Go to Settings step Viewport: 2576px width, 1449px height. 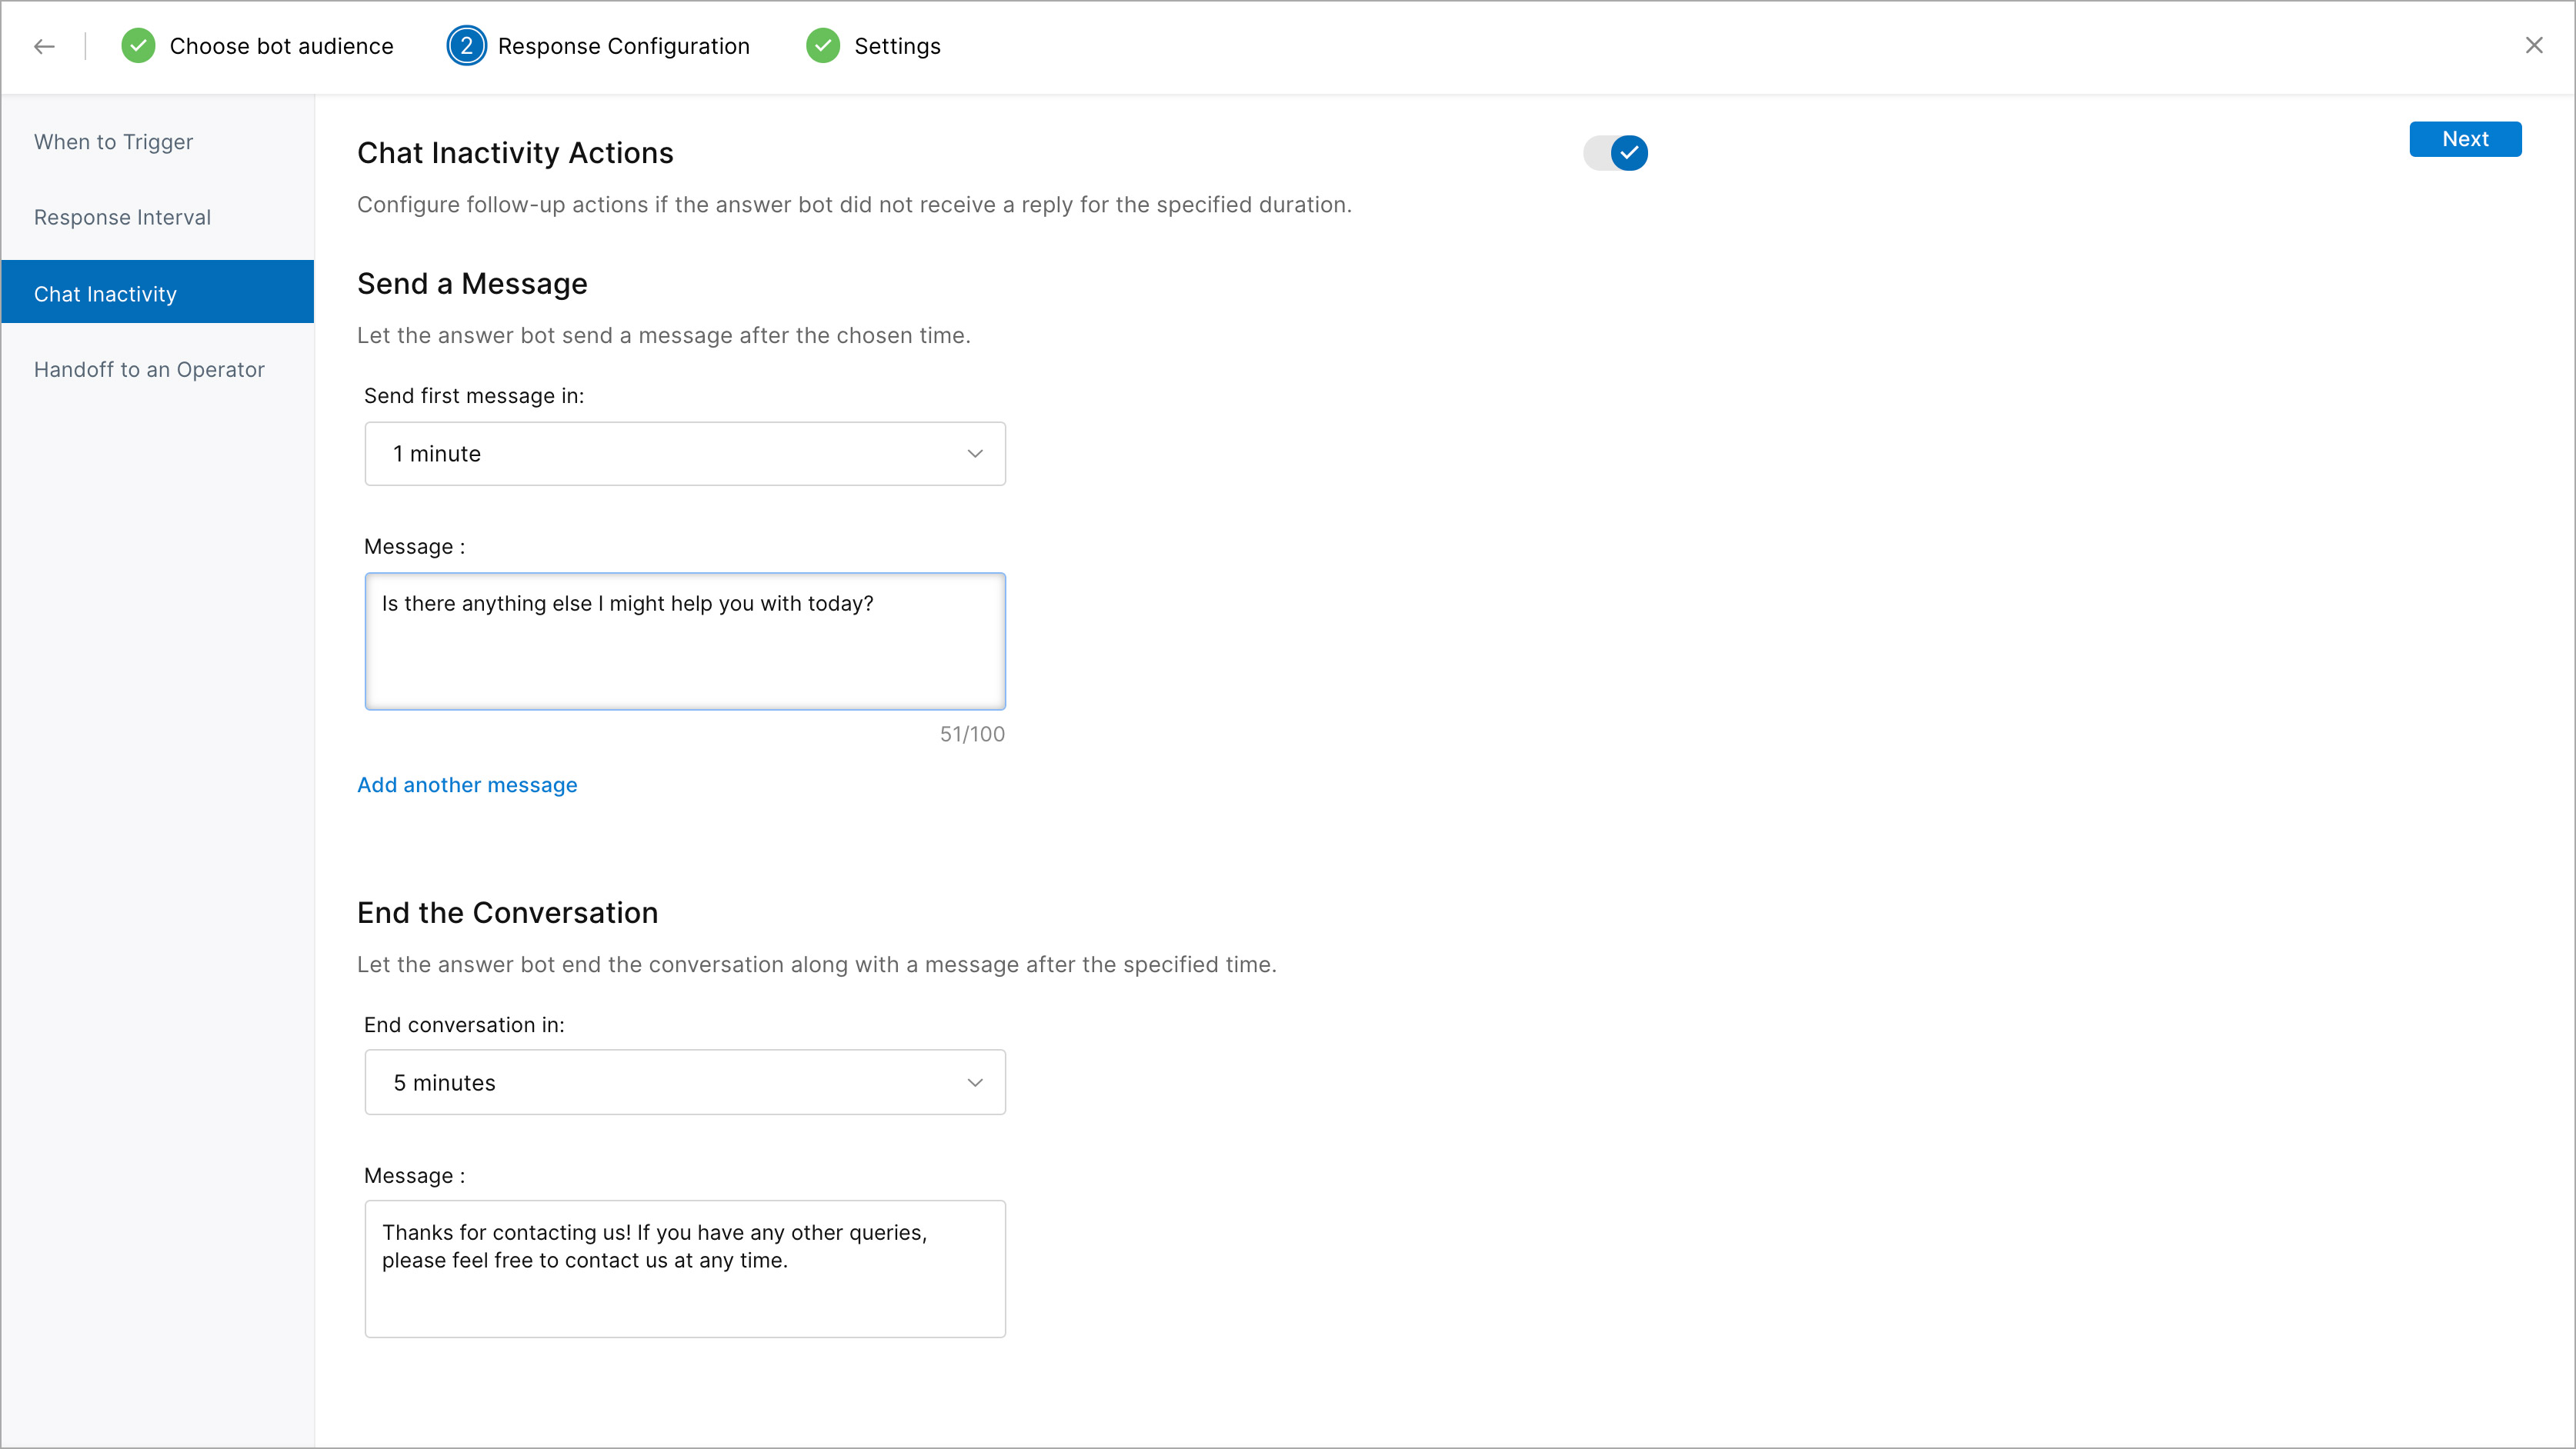click(x=897, y=46)
